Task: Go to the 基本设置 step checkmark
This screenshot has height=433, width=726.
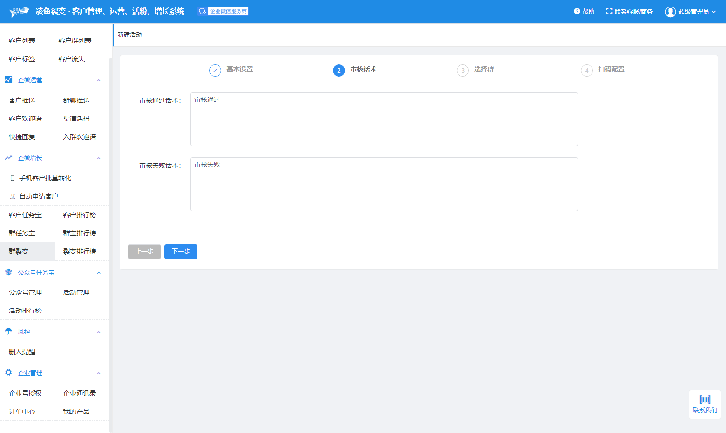Action: [215, 71]
